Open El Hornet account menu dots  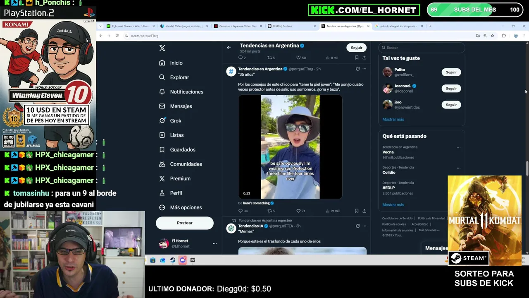(214, 243)
